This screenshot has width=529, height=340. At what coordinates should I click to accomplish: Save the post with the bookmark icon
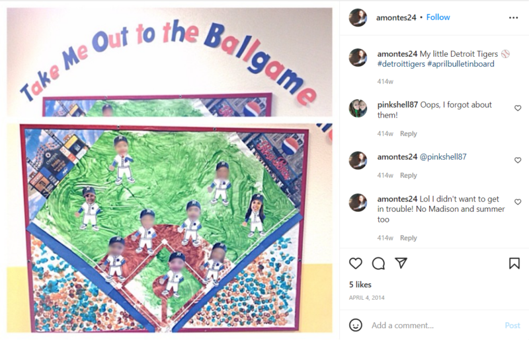coord(514,263)
